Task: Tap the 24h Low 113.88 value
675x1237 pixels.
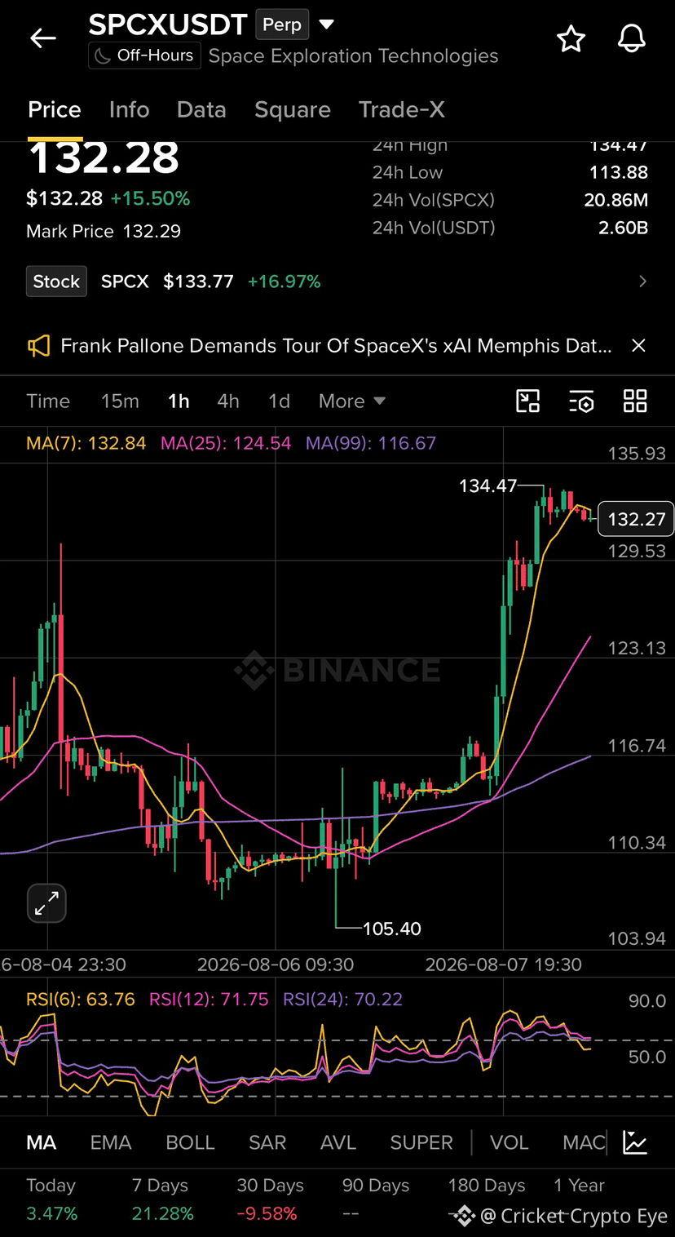Action: pos(619,172)
